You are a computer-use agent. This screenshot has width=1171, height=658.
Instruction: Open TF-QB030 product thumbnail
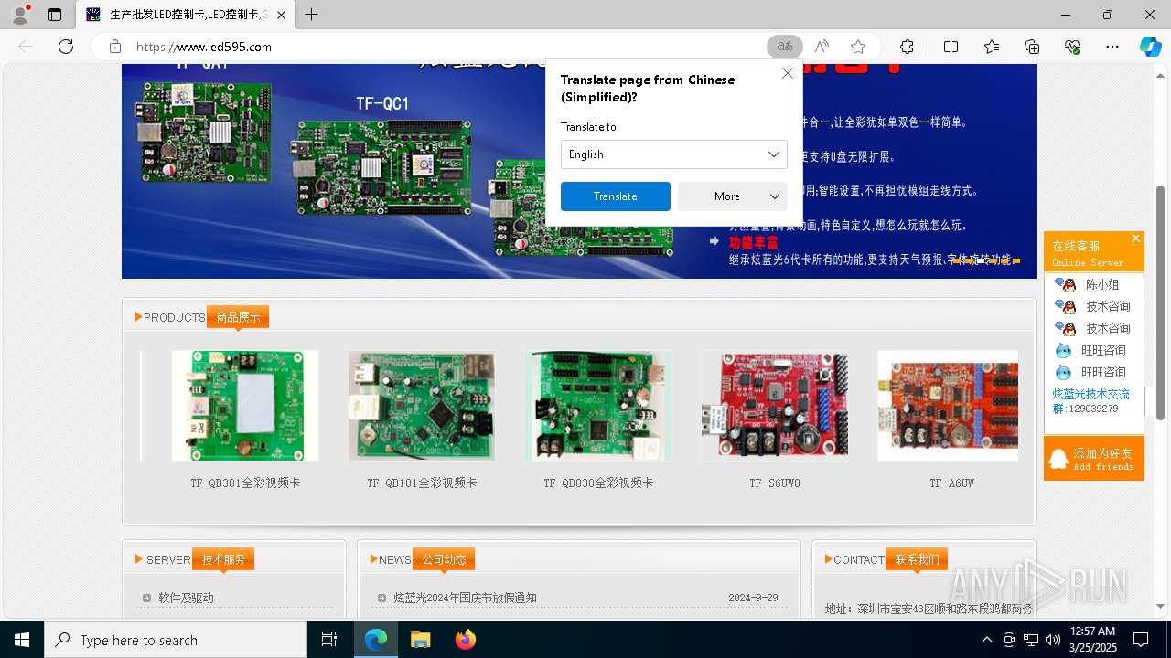598,406
